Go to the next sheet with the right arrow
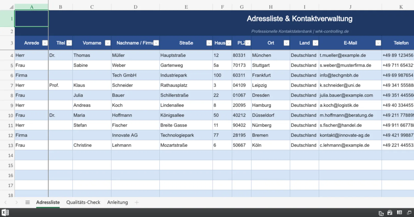 pos(17,202)
